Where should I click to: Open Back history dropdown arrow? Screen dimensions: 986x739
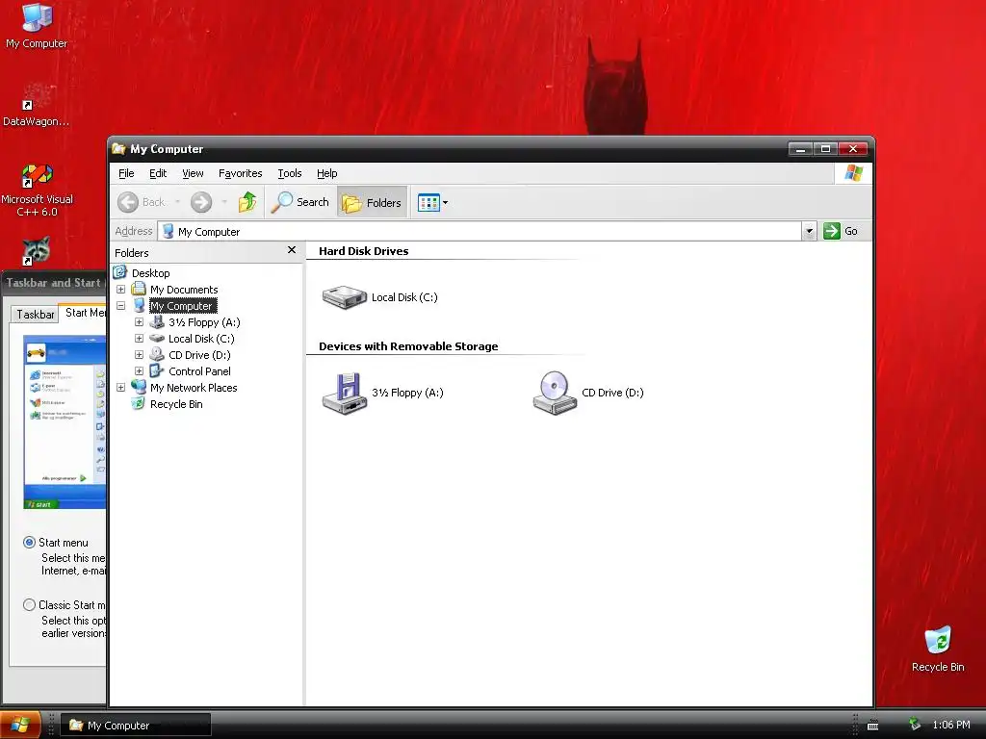[177, 202]
